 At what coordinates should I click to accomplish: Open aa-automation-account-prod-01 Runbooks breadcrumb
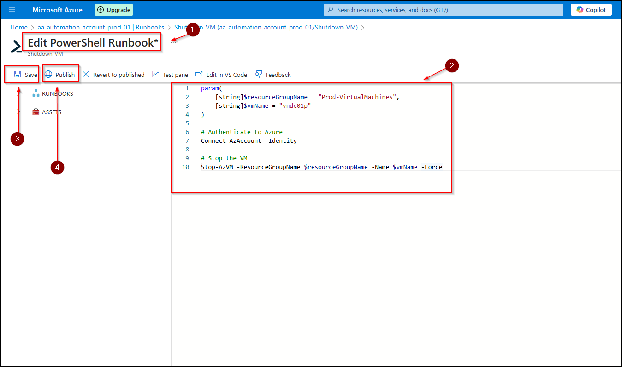point(101,27)
